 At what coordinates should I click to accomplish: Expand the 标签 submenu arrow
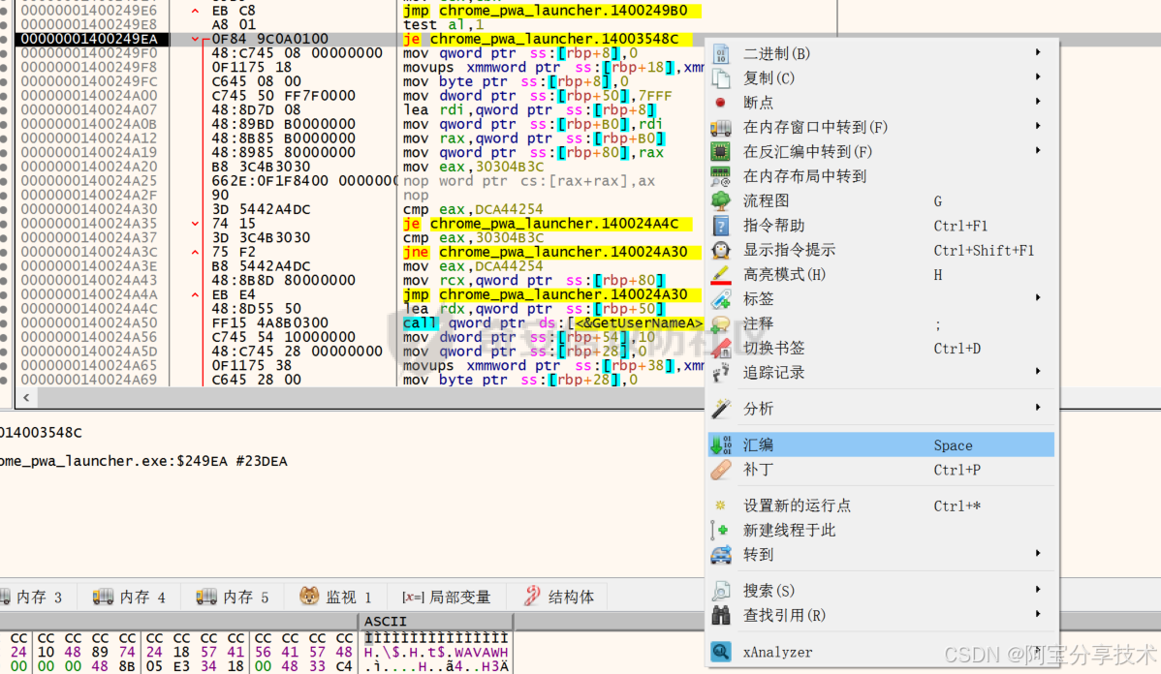(x=1038, y=297)
